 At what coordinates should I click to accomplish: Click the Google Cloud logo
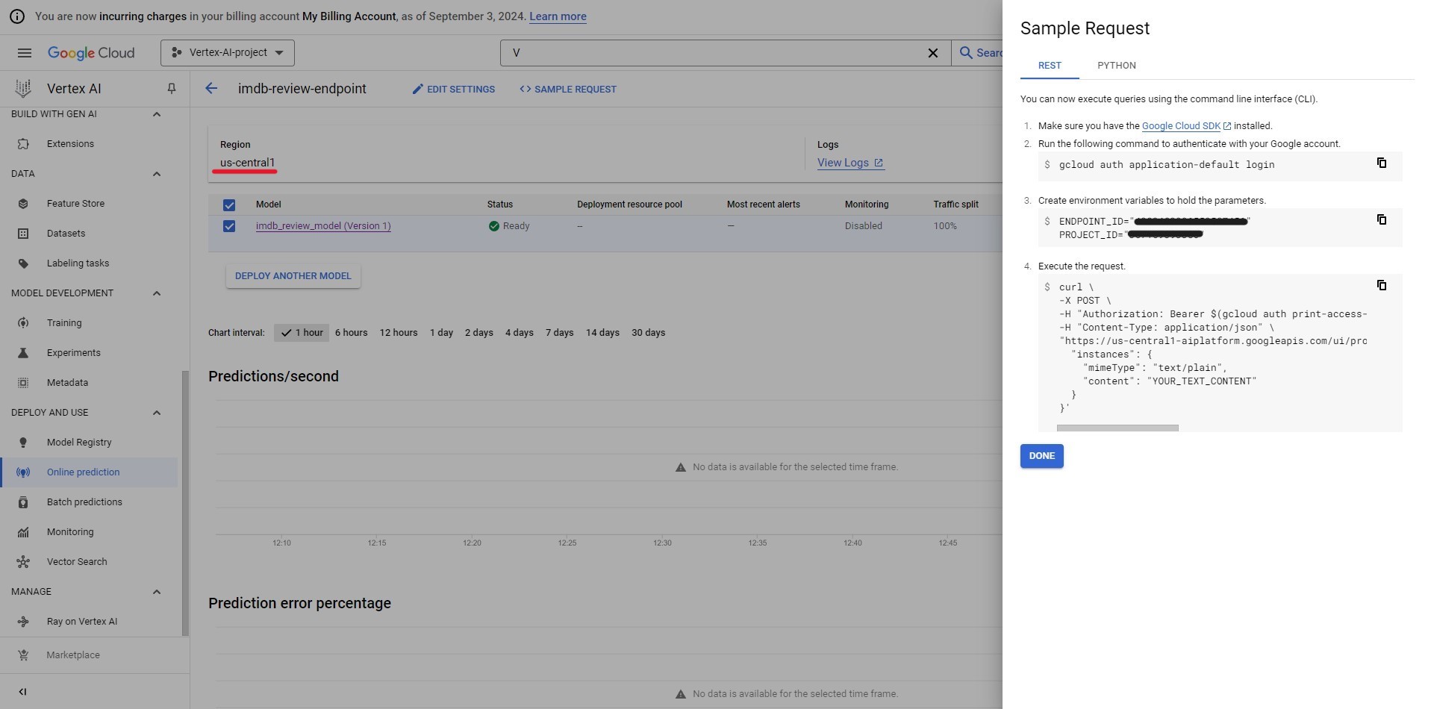91,53
